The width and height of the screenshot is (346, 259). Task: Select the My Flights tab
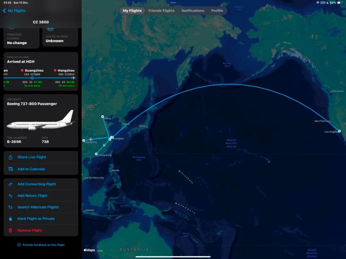click(132, 11)
